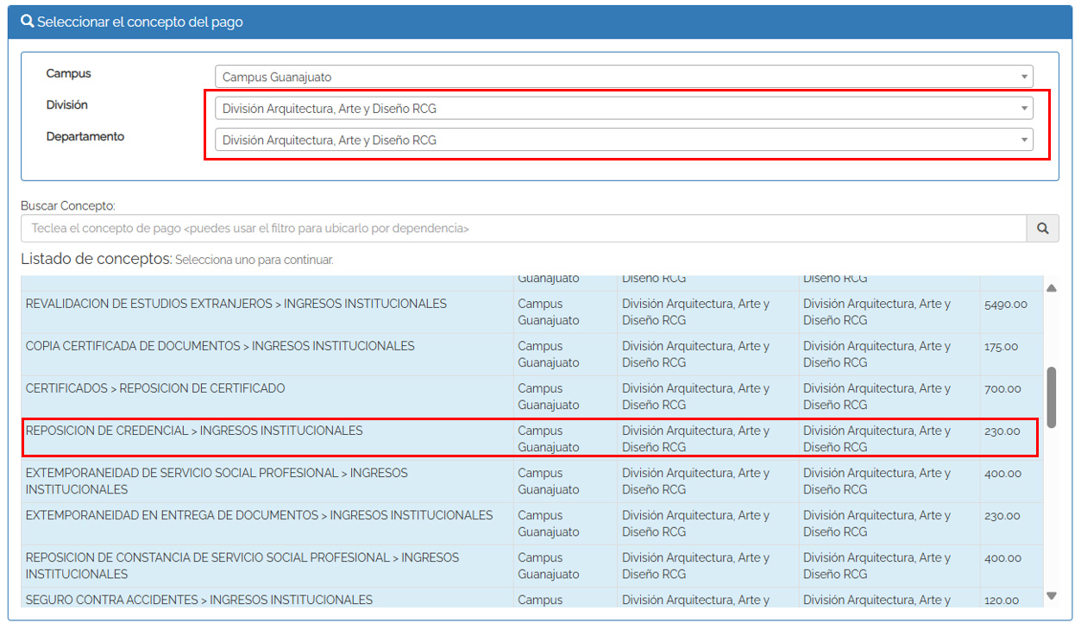Screen dimensions: 1081x629
Task: Expand the Departamento dropdown
Action: point(623,140)
